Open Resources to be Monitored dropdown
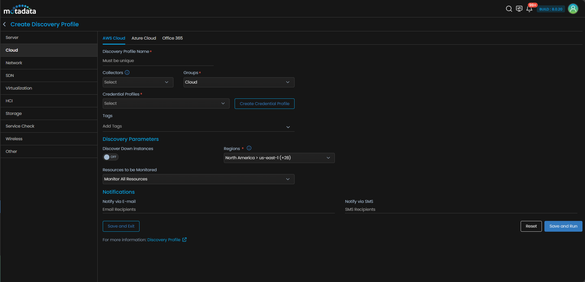Viewport: 585px width, 282px height. point(198,179)
